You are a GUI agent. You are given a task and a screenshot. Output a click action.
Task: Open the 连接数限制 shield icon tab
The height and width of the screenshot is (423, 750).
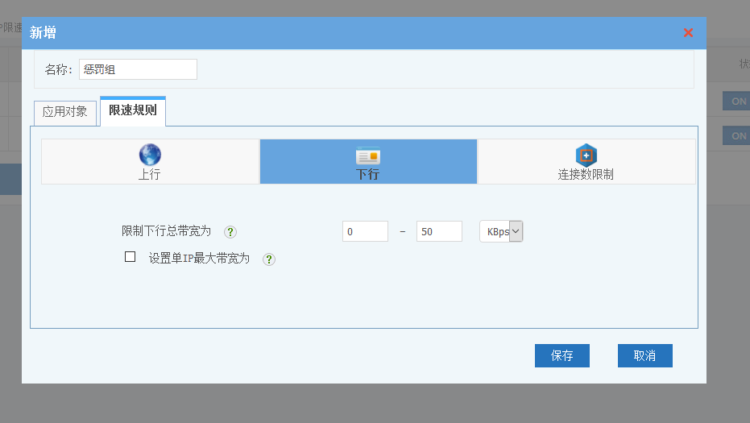tap(586, 155)
